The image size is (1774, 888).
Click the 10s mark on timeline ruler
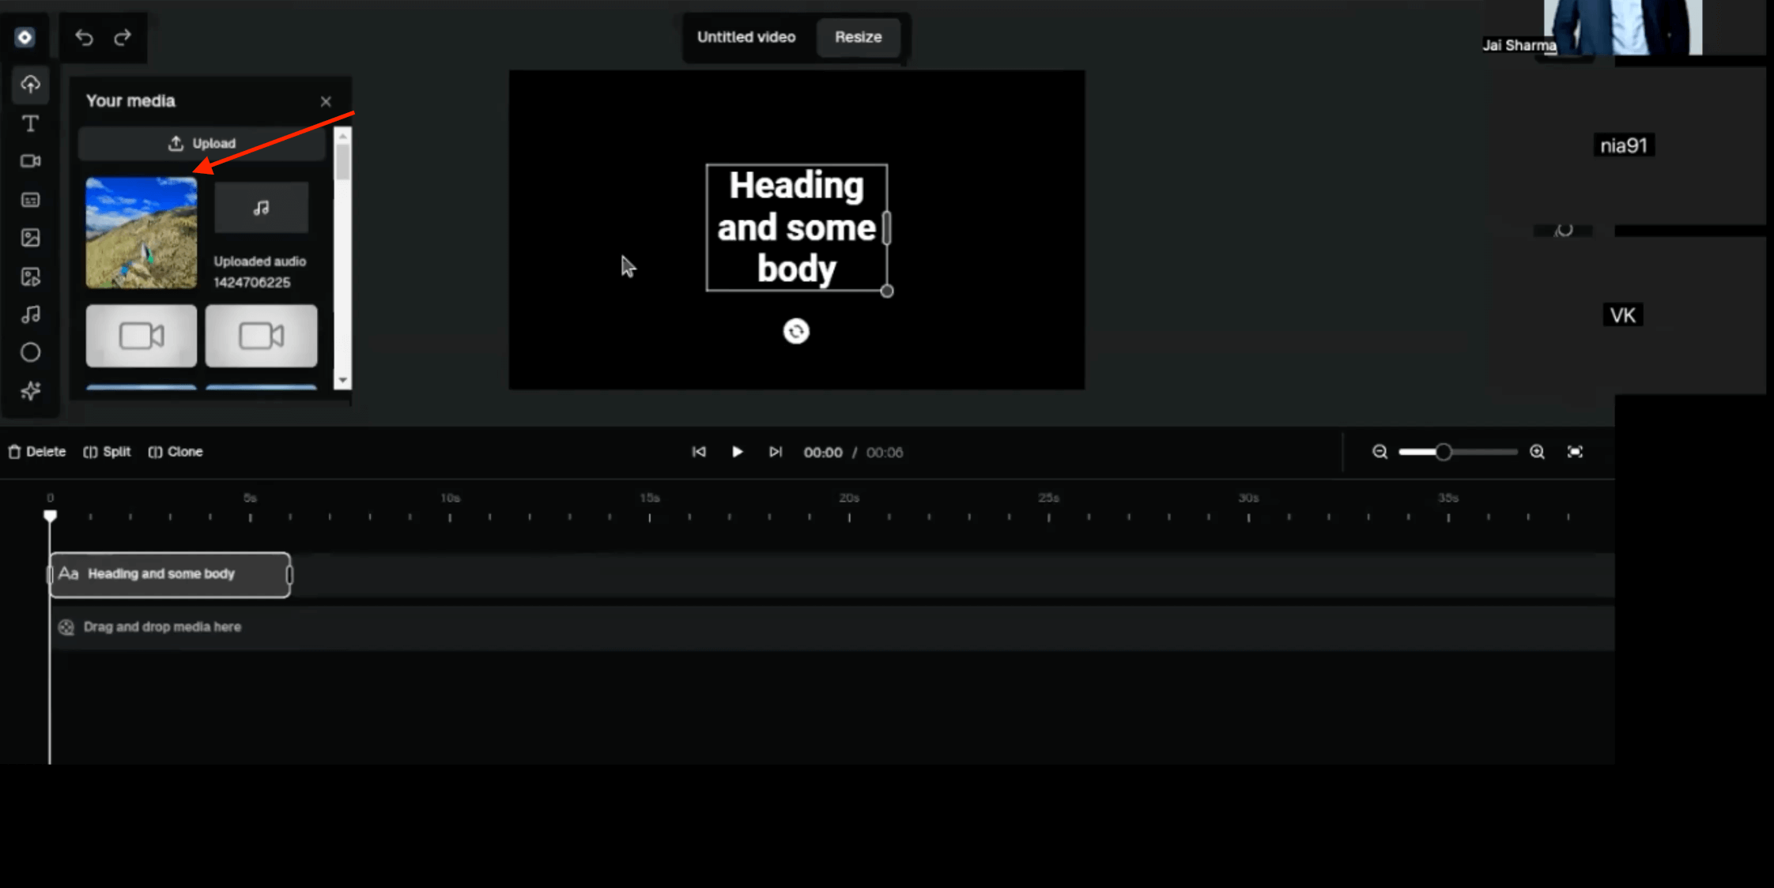click(450, 499)
